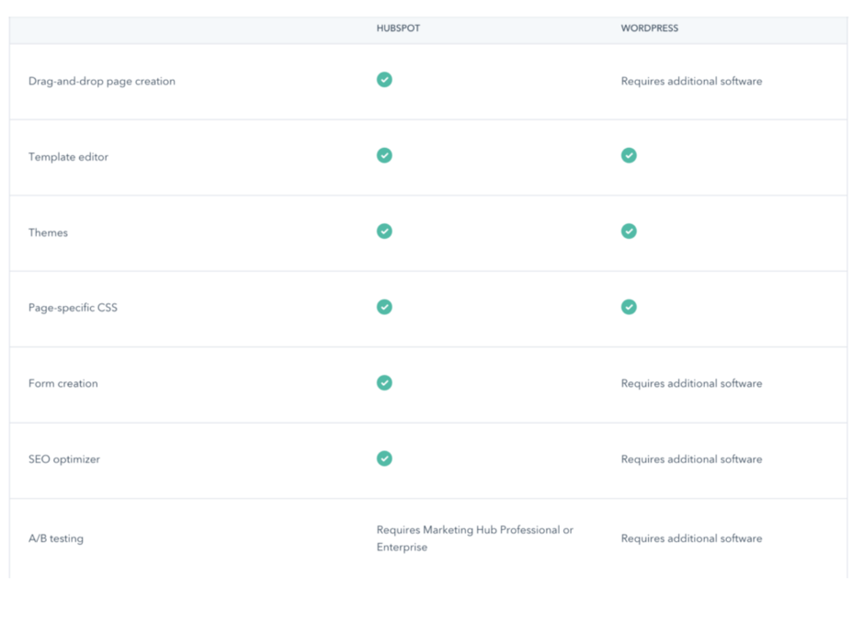This screenshot has height=622, width=863.
Task: Click the "Drag-and-drop page creation" label
Action: point(102,82)
